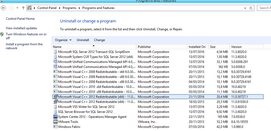Click version 8.6.10.18555 cell

coord(240,122)
